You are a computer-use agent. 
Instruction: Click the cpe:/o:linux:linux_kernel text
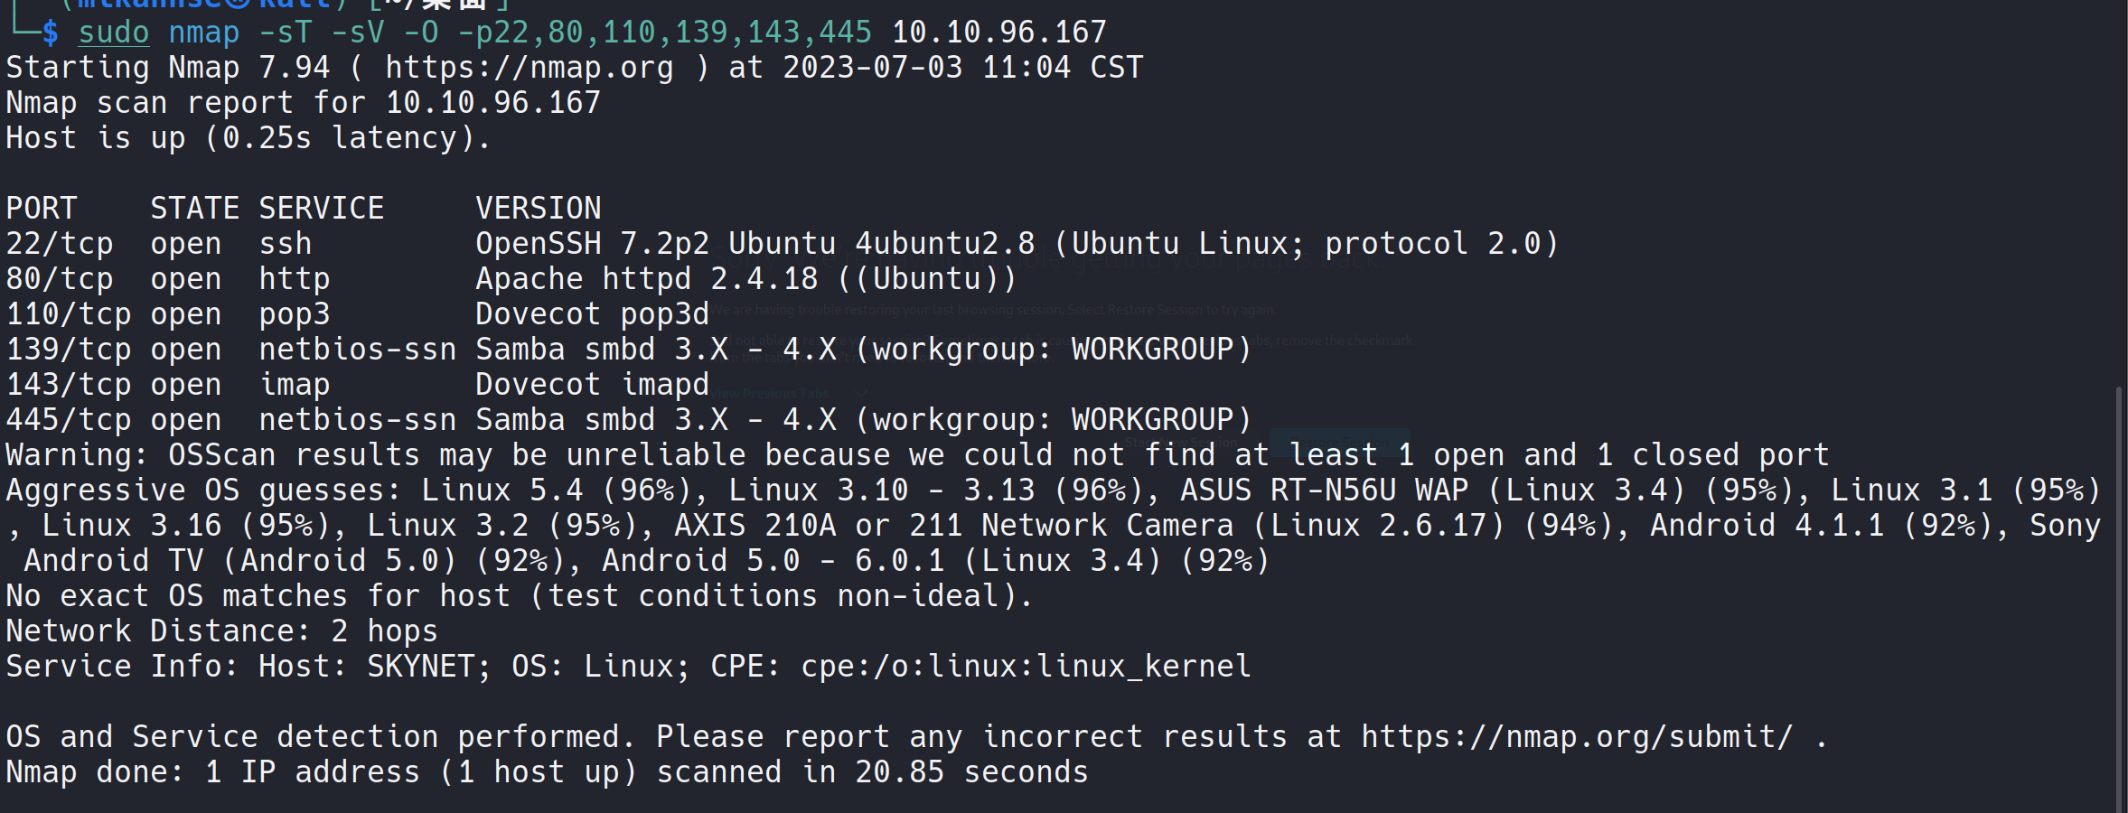coord(1026,667)
